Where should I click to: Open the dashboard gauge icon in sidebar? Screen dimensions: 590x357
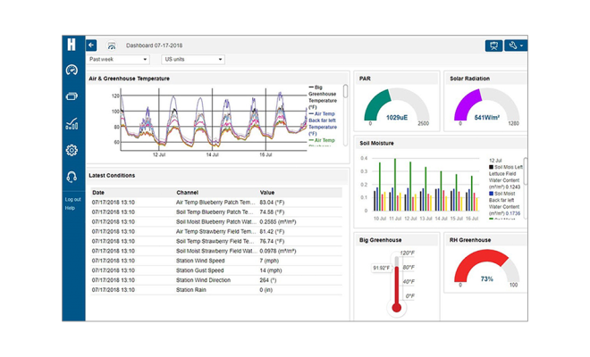[x=72, y=70]
